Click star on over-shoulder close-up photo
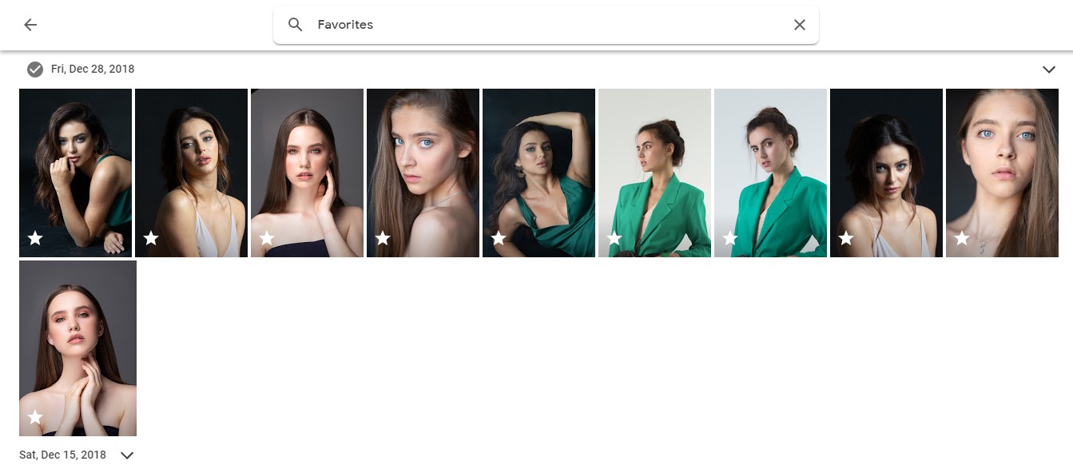The height and width of the screenshot is (469, 1073). coord(383,238)
